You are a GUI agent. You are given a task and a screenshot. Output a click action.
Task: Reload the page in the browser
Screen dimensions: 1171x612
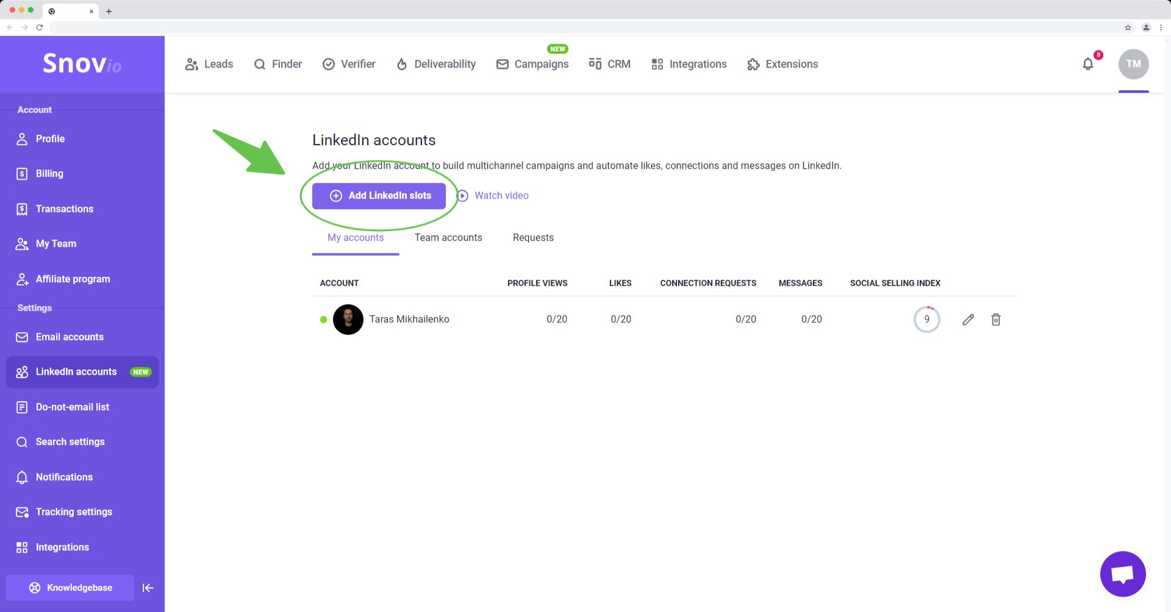click(x=40, y=27)
